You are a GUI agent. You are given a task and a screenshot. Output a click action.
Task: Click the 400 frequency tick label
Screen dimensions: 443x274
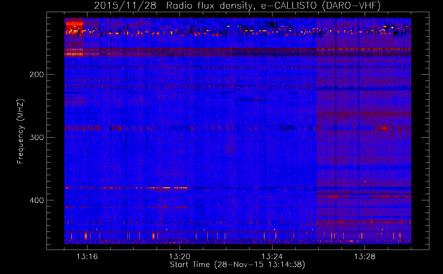(37, 200)
